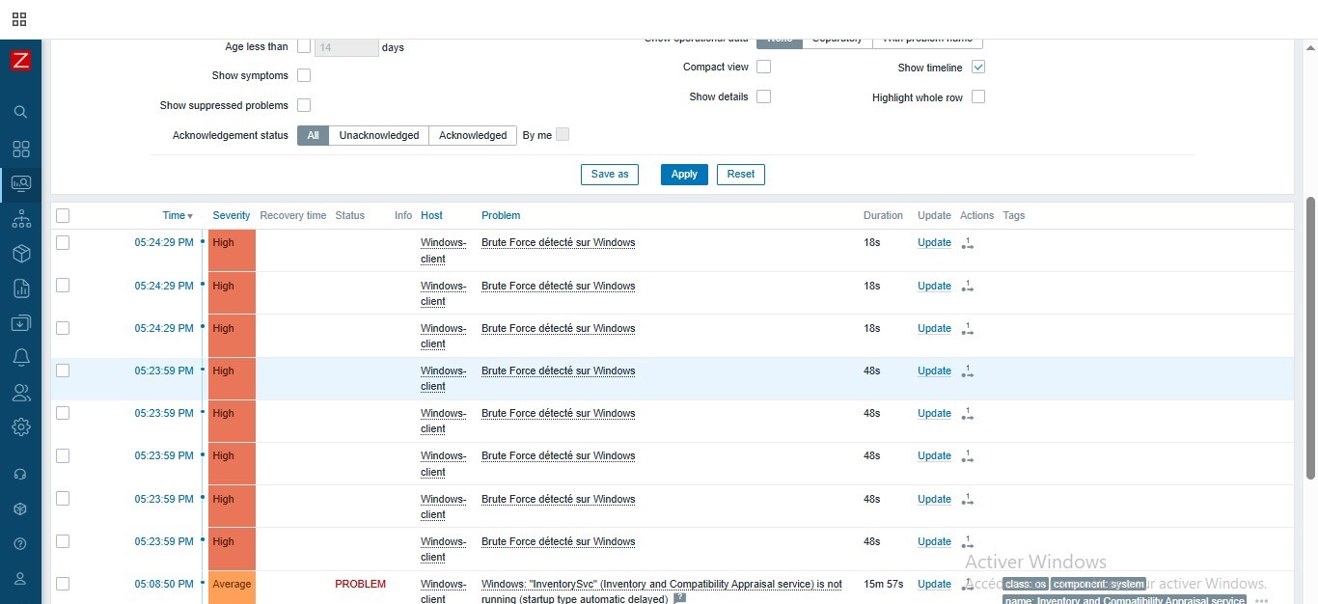Open the Support headset sidebar icon

pos(20,474)
